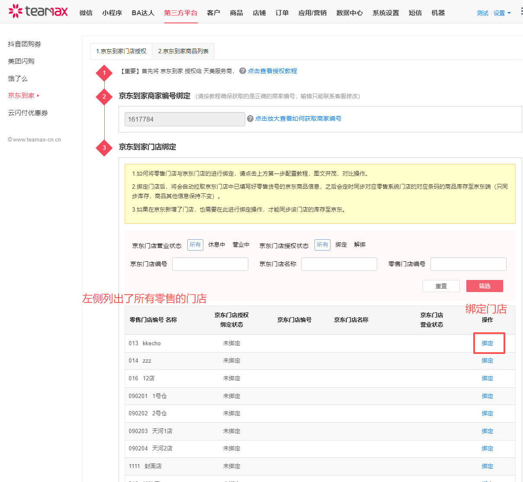The height and width of the screenshot is (482, 523).
Task: Click the 筛选 button
Action: (x=484, y=286)
